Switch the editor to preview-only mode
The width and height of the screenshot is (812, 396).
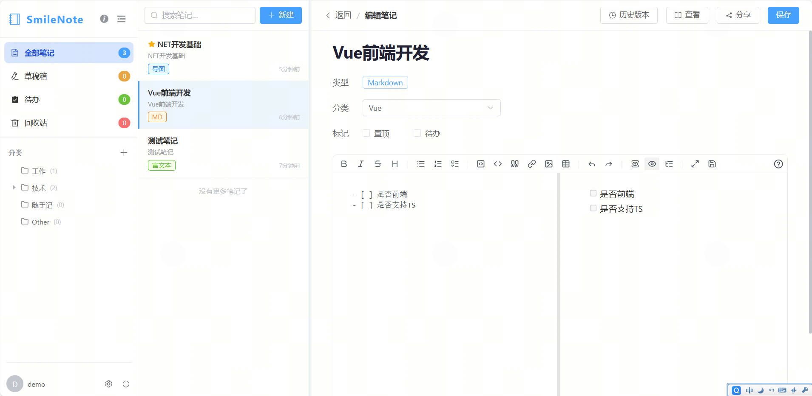pos(635,164)
